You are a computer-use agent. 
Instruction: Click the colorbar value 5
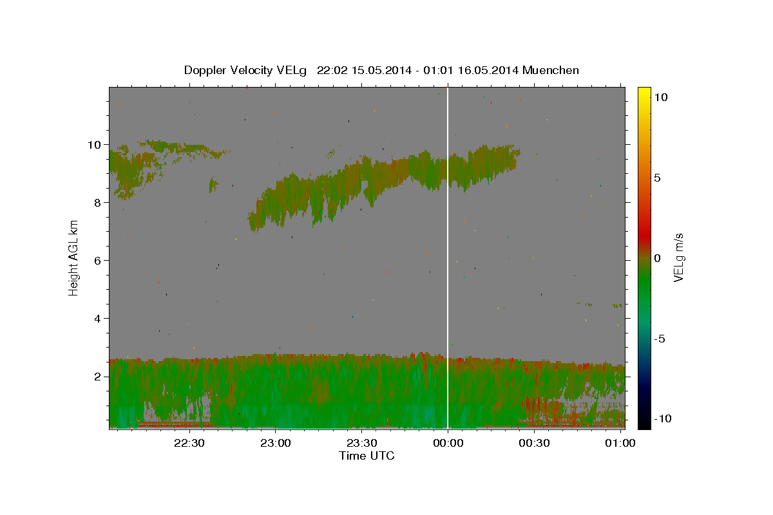tap(657, 178)
